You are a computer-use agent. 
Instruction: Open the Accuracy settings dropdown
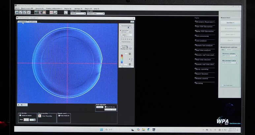(230, 56)
